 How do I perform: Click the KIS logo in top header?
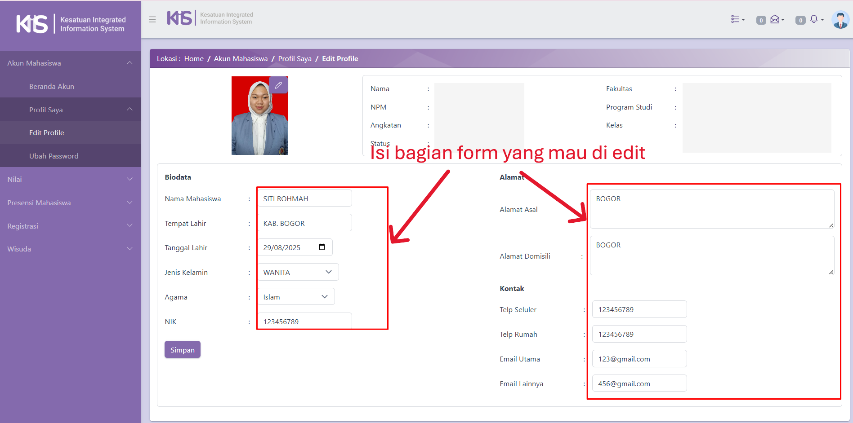180,18
